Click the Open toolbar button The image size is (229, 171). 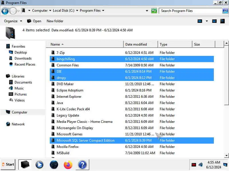pyautogui.click(x=34, y=21)
